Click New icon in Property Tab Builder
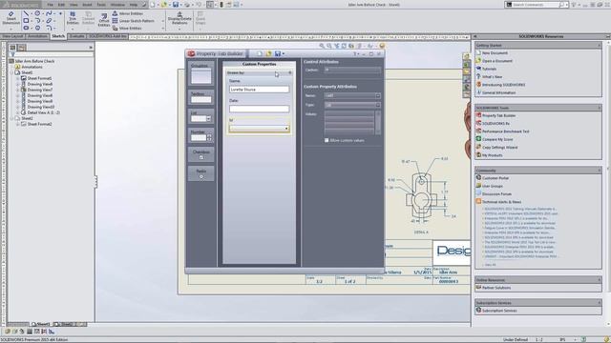Image resolution: width=611 pixels, height=343 pixels. (x=260, y=53)
